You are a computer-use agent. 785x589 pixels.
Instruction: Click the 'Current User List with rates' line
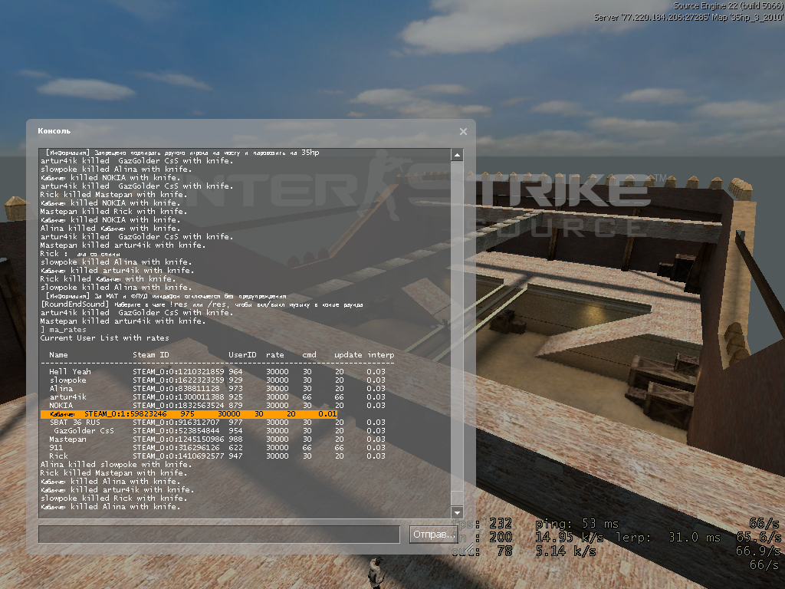pos(104,338)
